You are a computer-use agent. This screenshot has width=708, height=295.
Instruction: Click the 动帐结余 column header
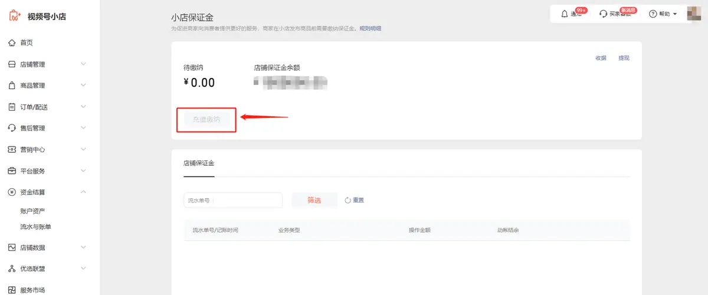point(508,230)
